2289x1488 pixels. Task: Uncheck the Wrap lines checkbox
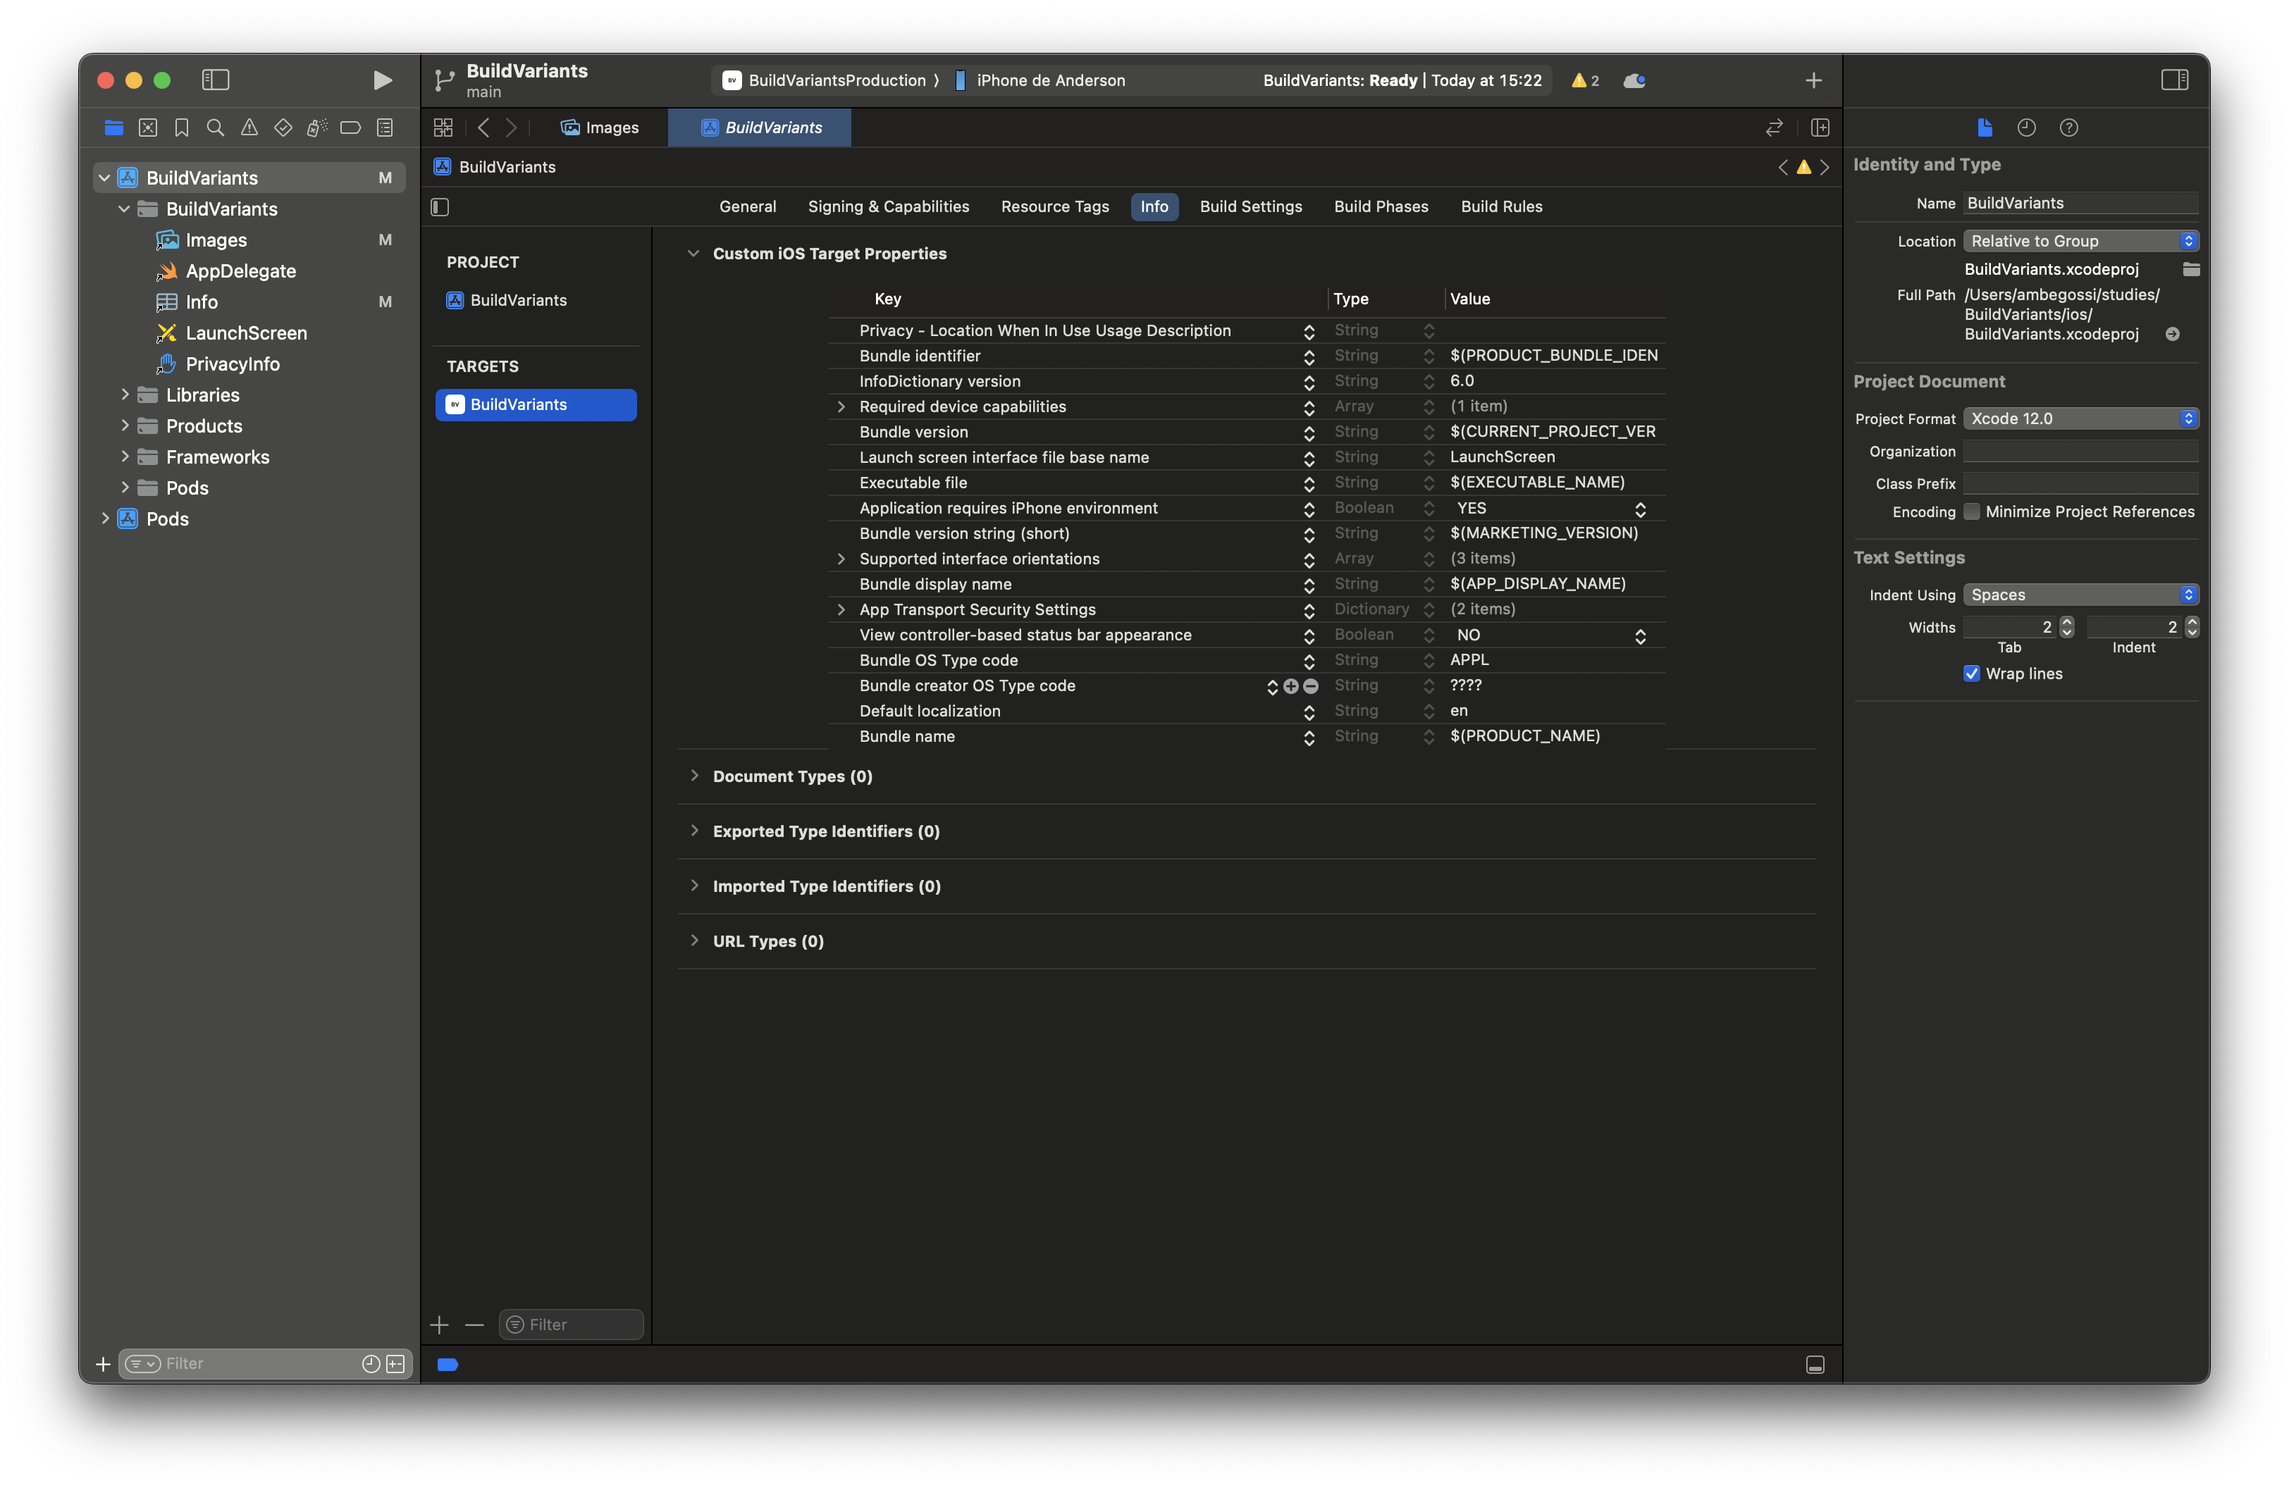(x=1972, y=674)
